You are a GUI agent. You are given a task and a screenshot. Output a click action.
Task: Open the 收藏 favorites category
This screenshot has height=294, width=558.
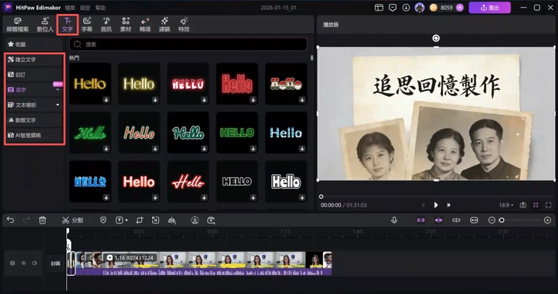pyautogui.click(x=34, y=44)
